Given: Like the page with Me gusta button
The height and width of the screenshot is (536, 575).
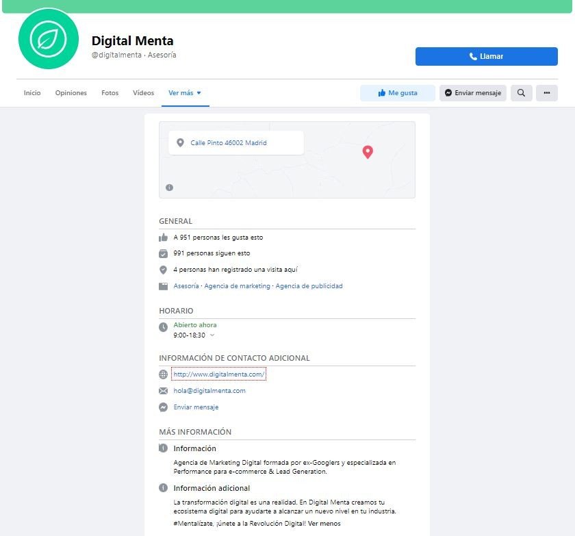Looking at the screenshot, I should [x=398, y=93].
